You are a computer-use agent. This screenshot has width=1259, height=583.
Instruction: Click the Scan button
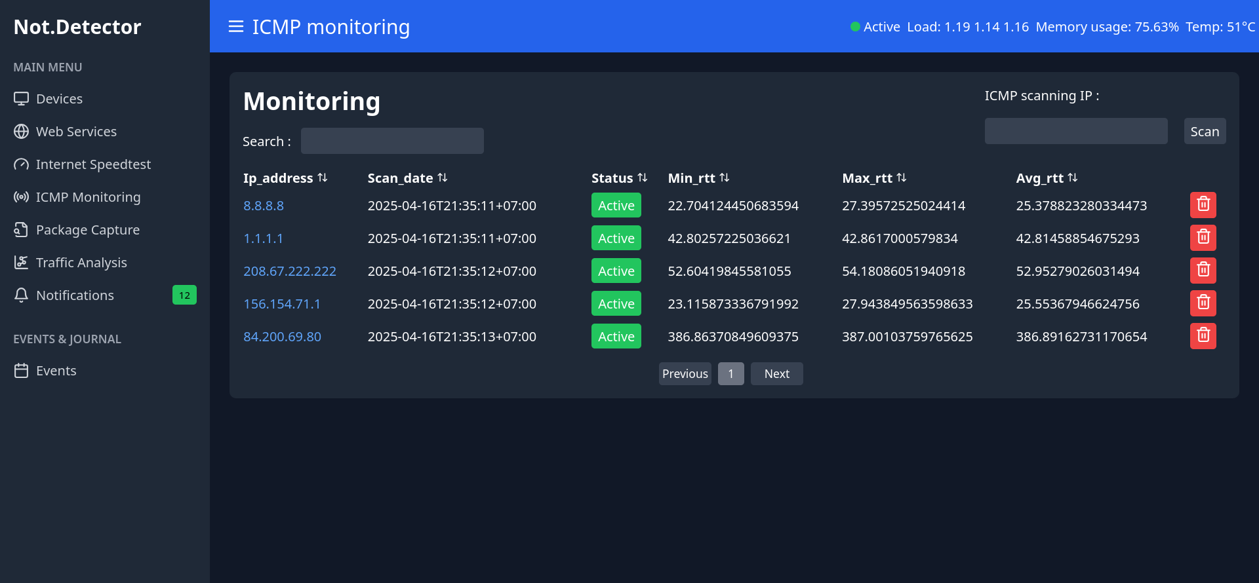(1205, 131)
